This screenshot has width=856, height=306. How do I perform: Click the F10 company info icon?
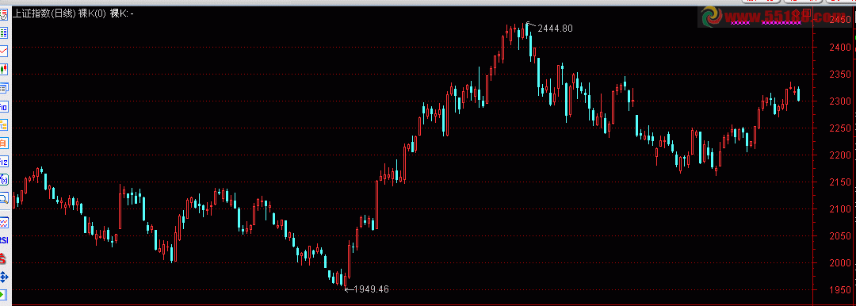(x=4, y=106)
